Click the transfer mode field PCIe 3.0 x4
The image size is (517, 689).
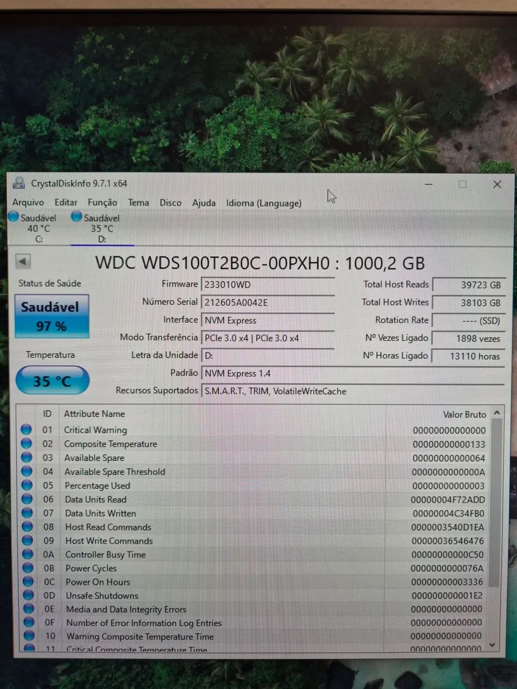(268, 338)
